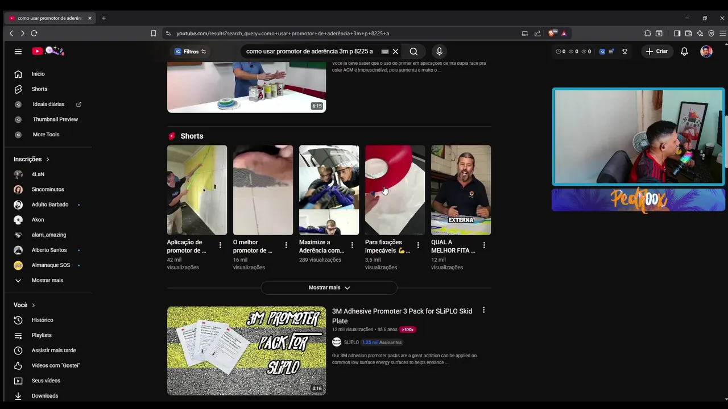This screenshot has height=409, width=728.
Task: Open Short 'O melhor promotor de' thumbnail
Action: pyautogui.click(x=263, y=190)
